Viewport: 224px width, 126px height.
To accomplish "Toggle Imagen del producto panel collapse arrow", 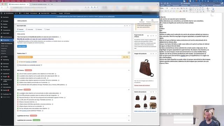I will (x=156, y=54).
